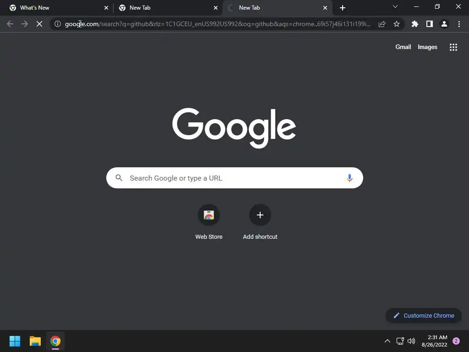Click the address bar URL text

[218, 24]
